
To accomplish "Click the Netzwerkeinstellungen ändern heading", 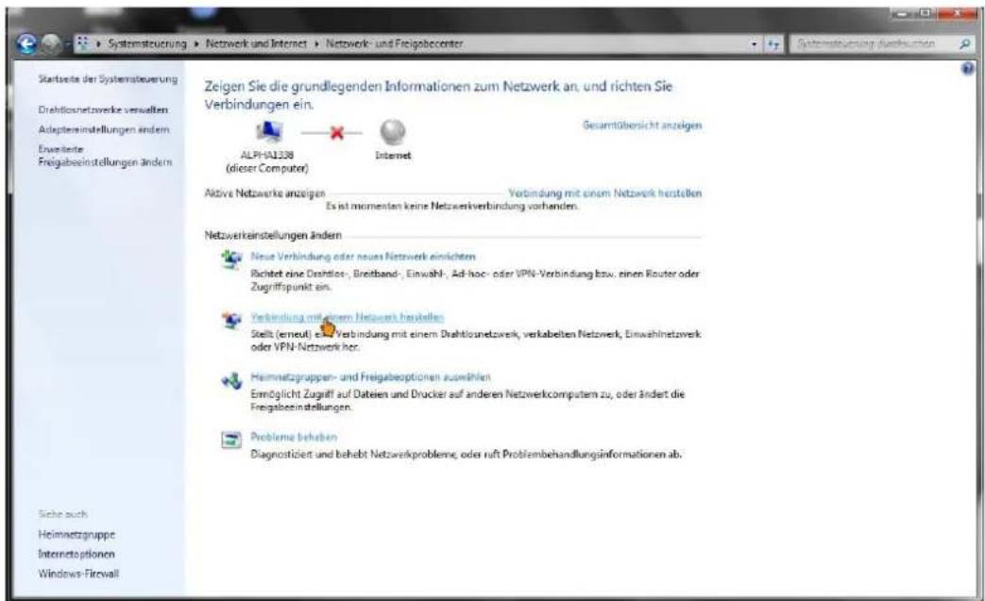I will tap(273, 235).
